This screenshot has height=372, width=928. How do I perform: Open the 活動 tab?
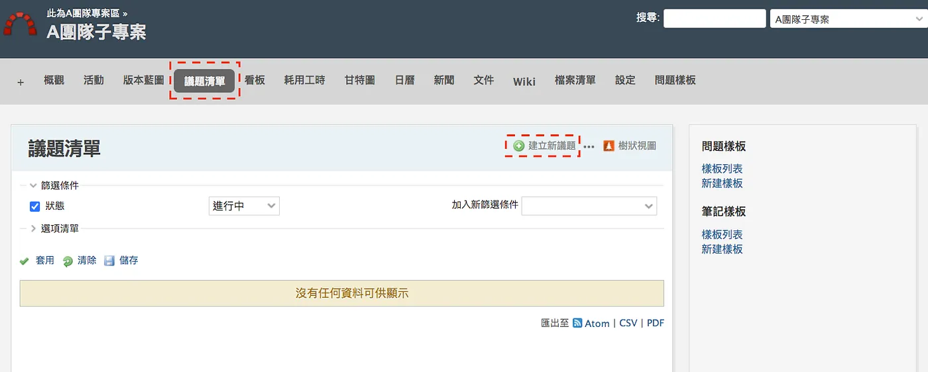93,80
